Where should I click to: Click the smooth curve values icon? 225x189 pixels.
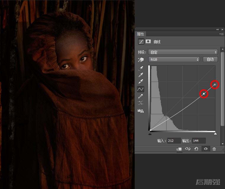pos(141,103)
